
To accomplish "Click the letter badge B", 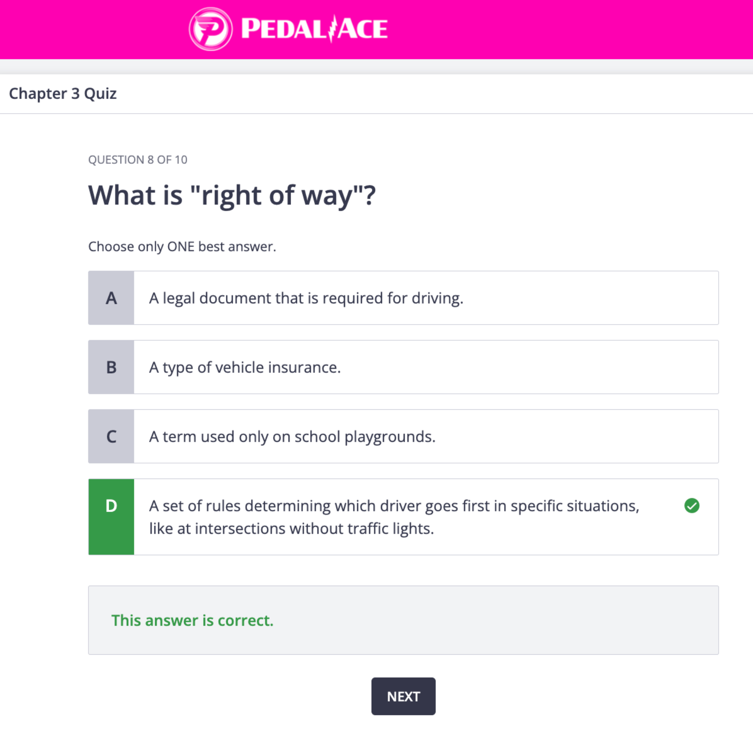I will (x=111, y=367).
